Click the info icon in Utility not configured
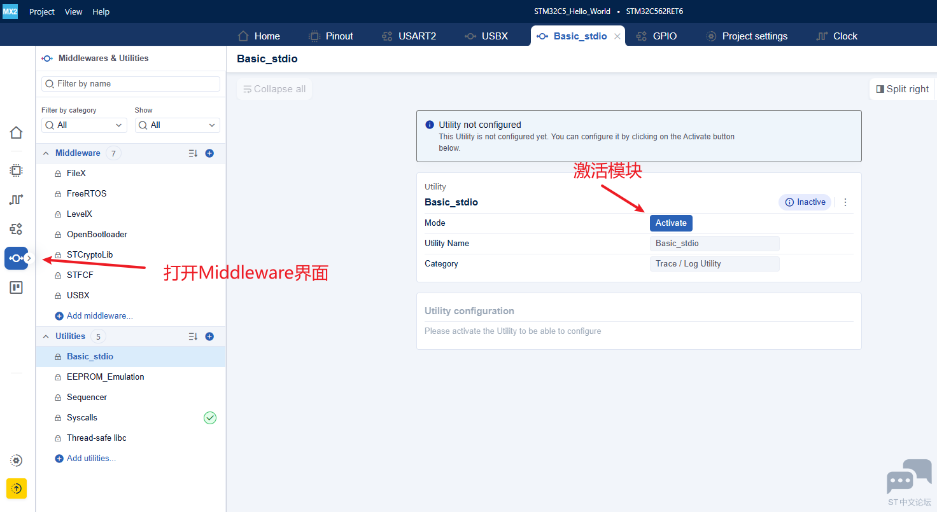This screenshot has width=937, height=512. point(430,125)
